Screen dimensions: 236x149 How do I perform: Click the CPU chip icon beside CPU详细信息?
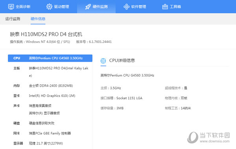tap(103, 61)
